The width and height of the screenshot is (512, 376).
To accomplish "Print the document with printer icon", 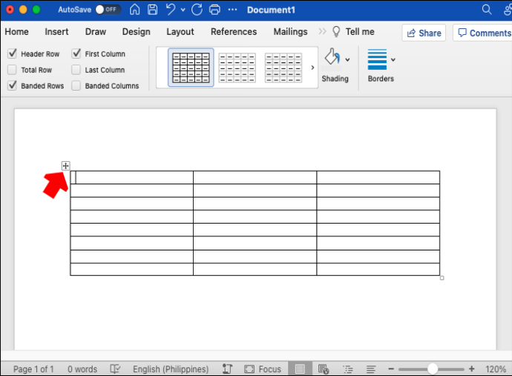I will [214, 10].
